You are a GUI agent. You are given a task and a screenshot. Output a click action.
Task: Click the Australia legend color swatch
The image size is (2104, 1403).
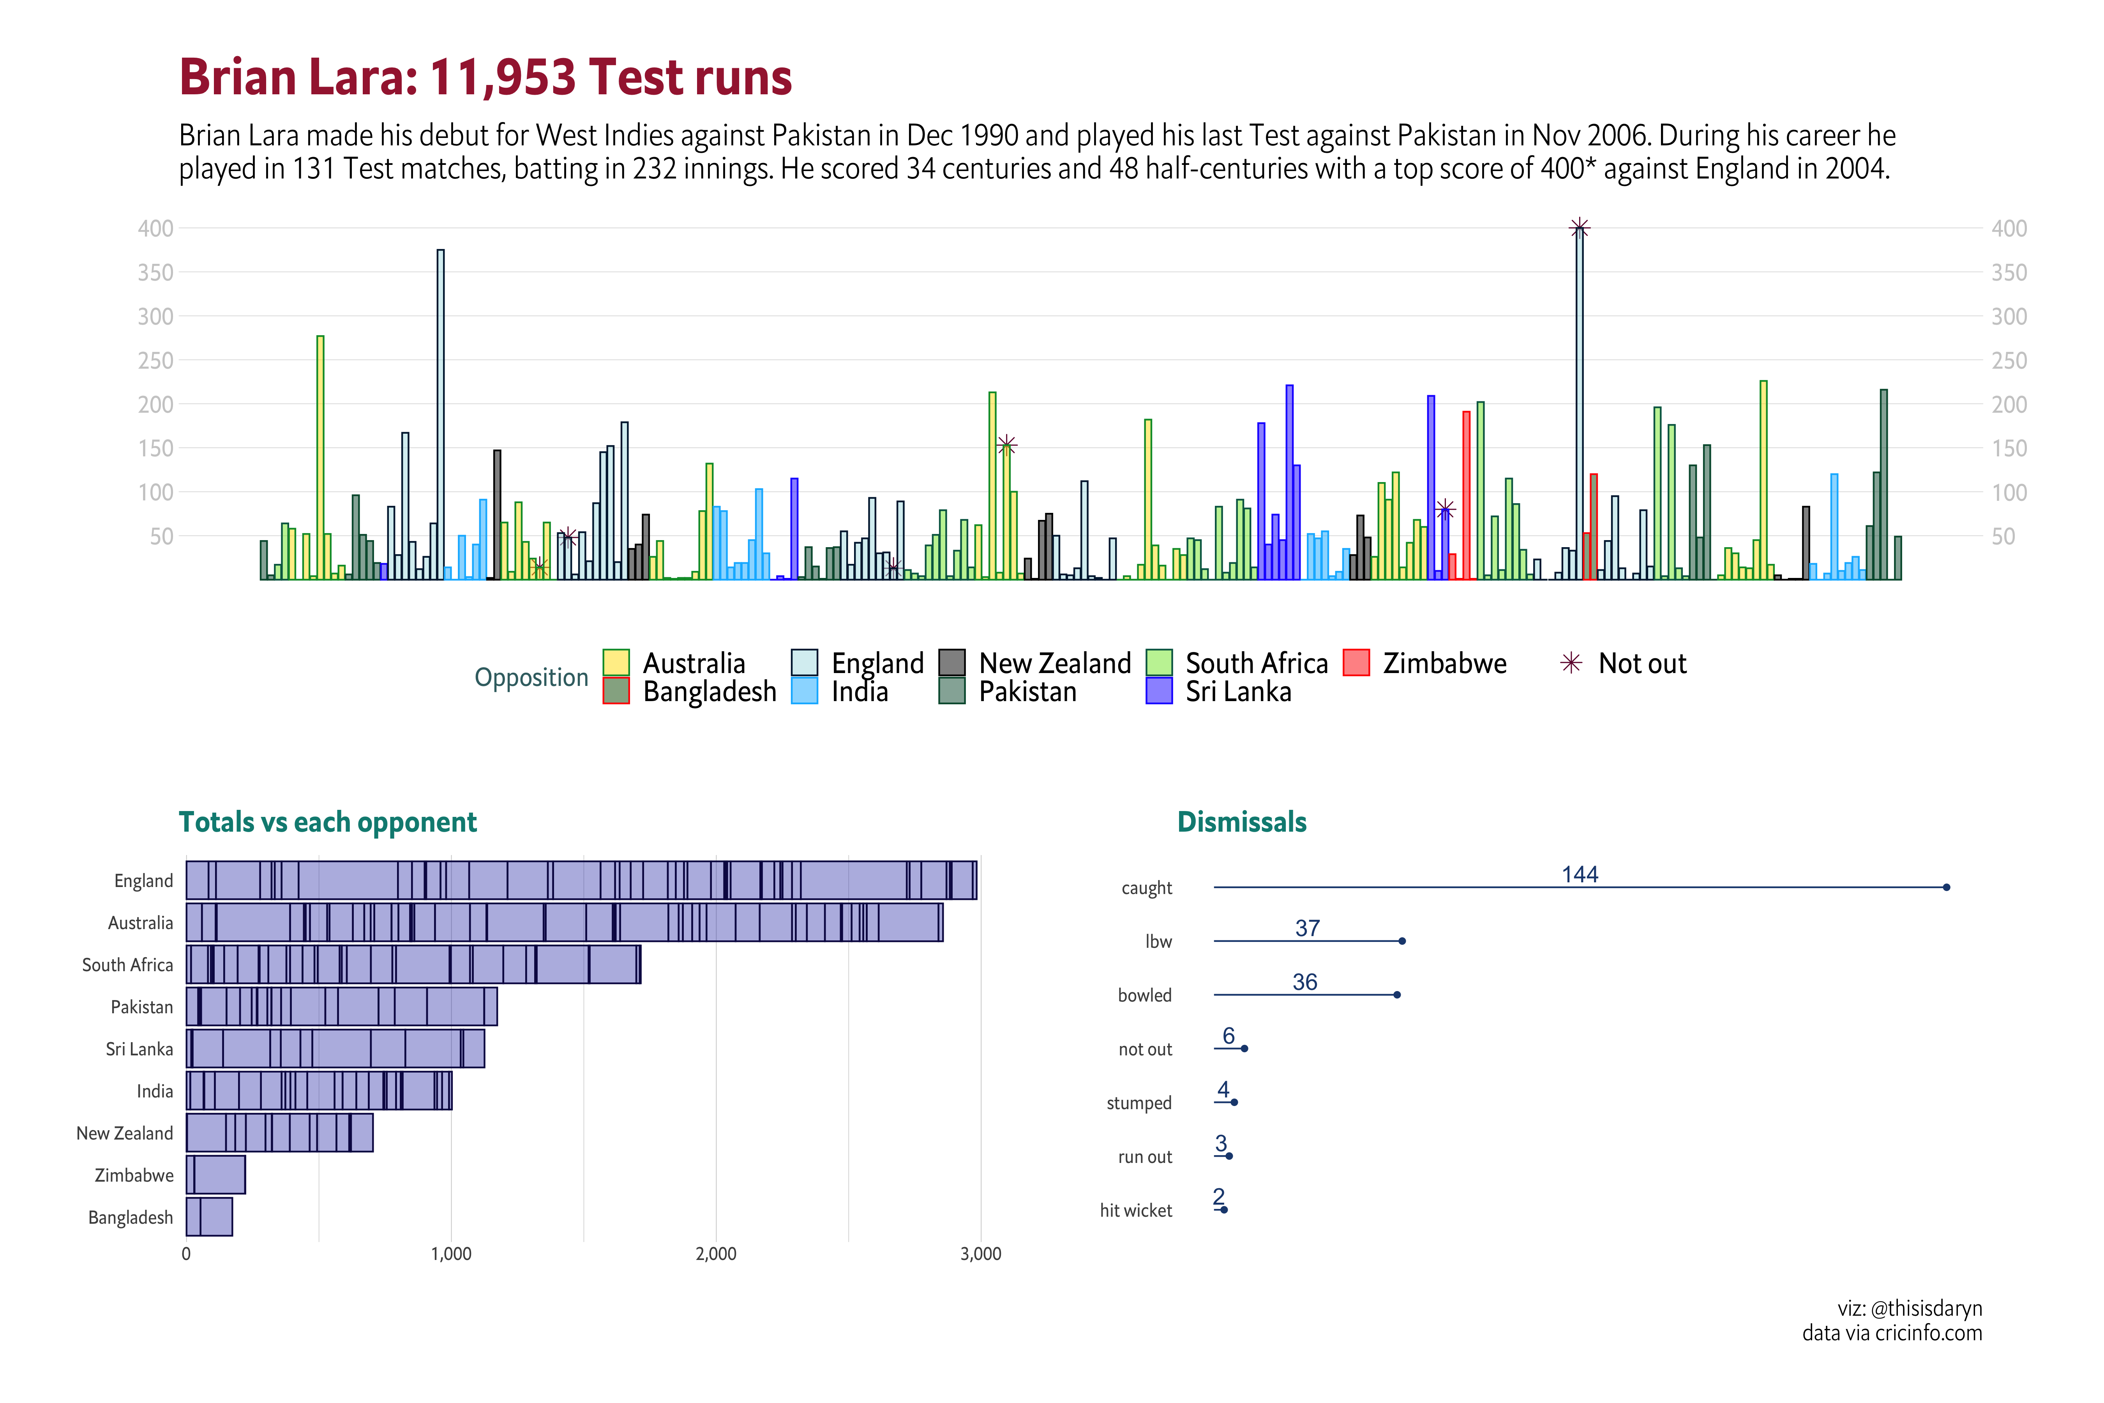pos(616,663)
